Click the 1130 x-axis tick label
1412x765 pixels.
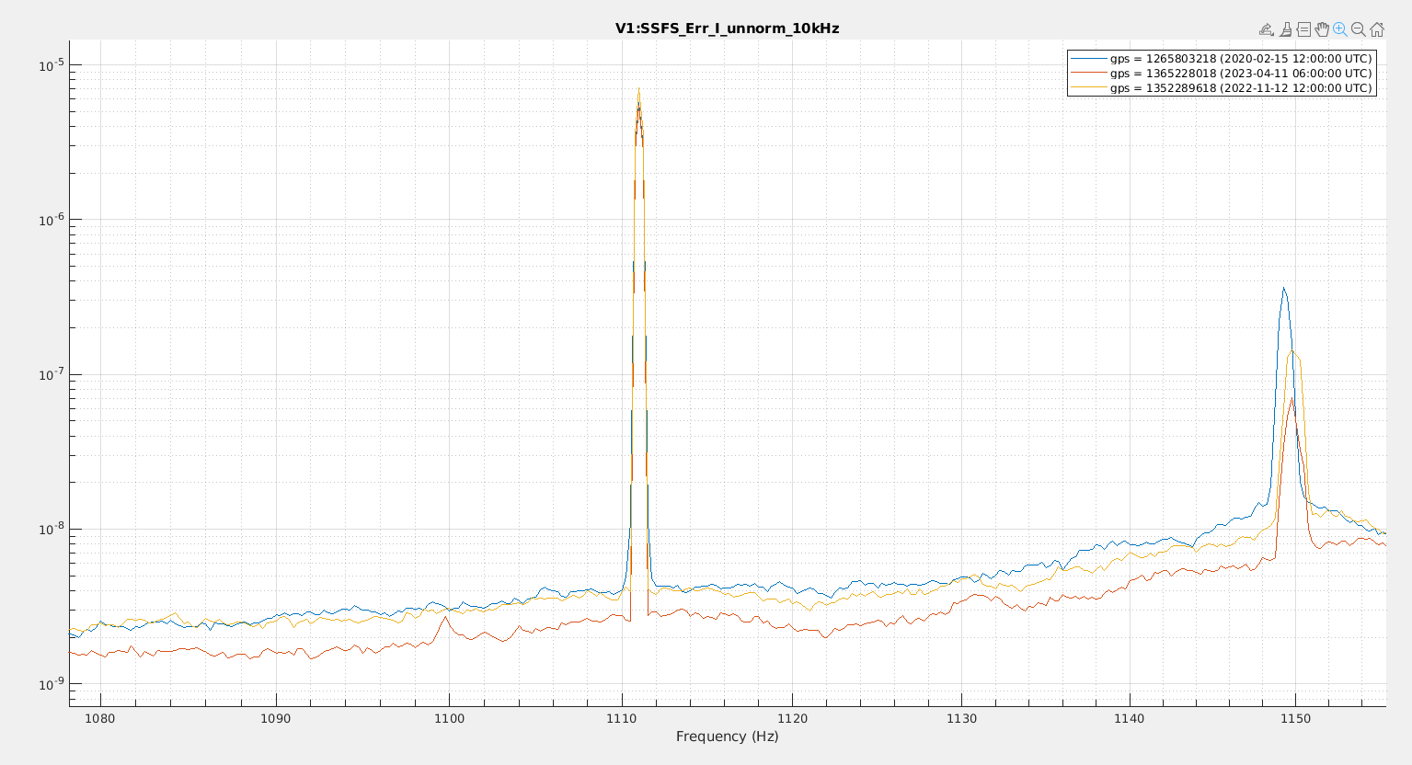961,718
